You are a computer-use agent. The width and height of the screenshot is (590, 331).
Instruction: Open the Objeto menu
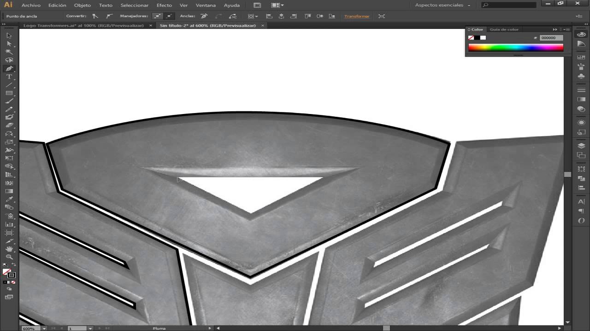pos(83,5)
